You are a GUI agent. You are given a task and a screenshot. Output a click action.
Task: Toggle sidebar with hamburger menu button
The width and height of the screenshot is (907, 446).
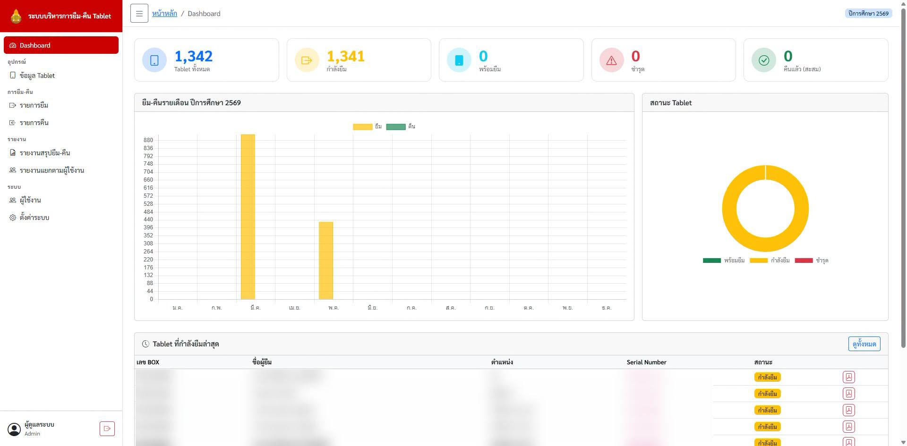139,13
